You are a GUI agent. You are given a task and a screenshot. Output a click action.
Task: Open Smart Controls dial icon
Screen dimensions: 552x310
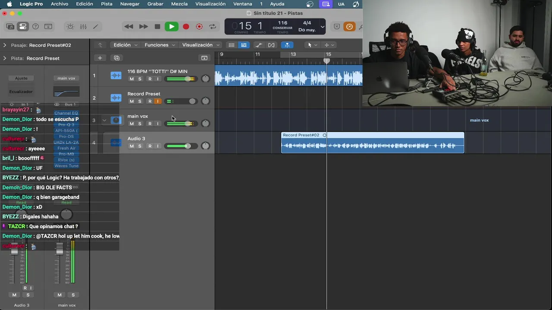[70, 27]
